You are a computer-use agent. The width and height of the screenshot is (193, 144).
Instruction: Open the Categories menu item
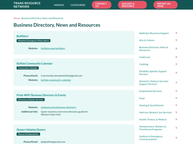click(x=78, y=5)
